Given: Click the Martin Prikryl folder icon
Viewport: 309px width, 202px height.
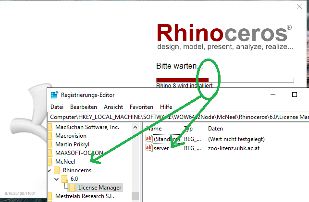Looking at the screenshot, I should [x=50, y=144].
